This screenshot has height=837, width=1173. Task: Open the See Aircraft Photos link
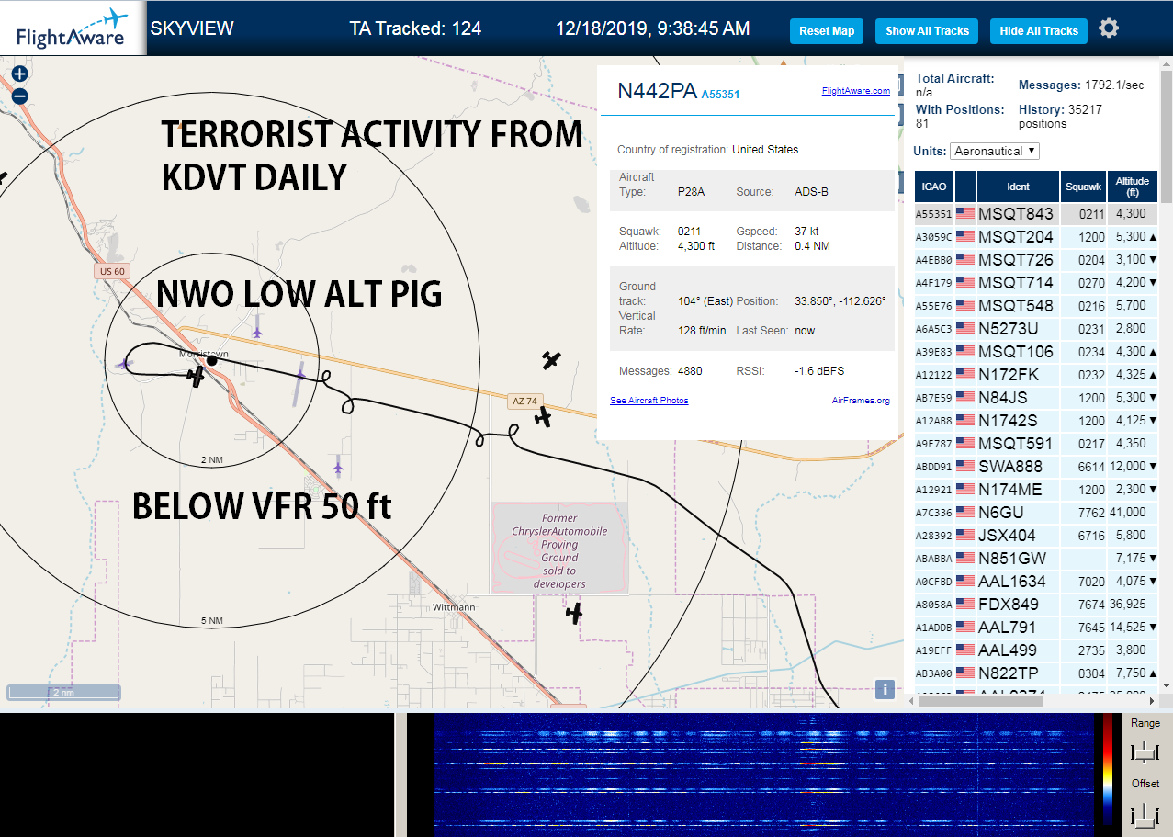point(649,401)
